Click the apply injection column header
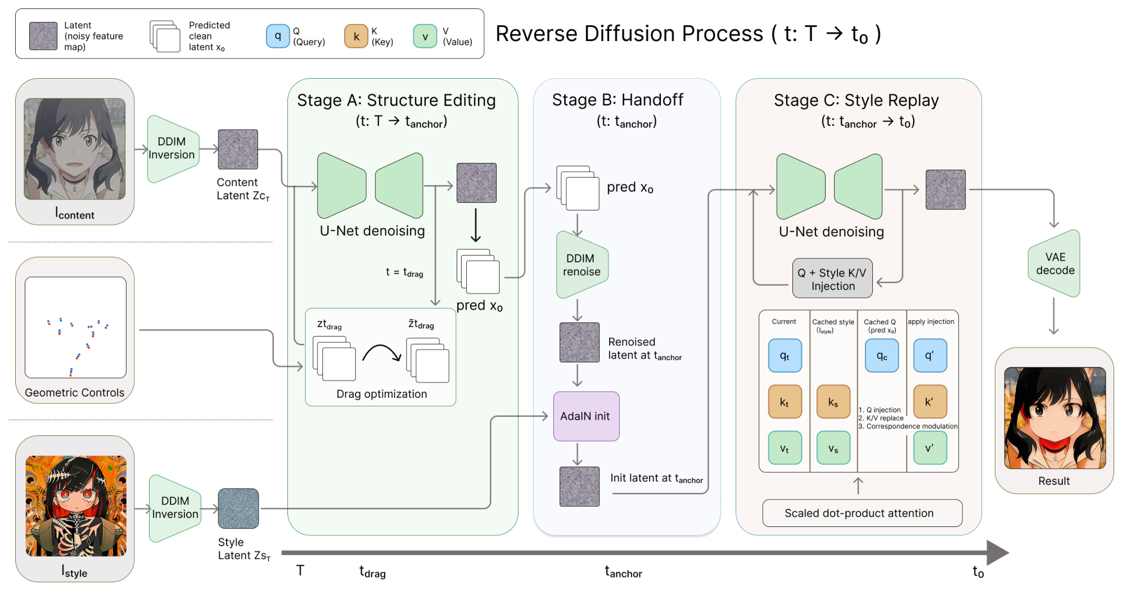 (931, 322)
